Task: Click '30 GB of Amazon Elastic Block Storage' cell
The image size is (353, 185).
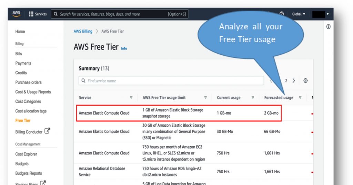Action: (x=174, y=132)
